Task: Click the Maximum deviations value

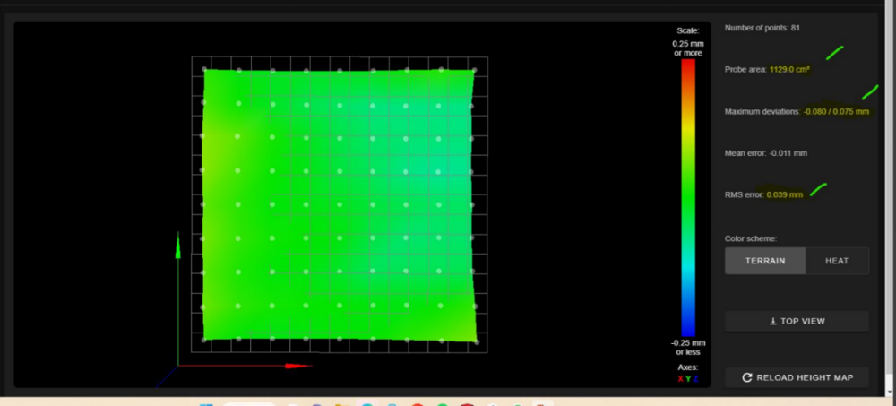Action: coord(836,111)
